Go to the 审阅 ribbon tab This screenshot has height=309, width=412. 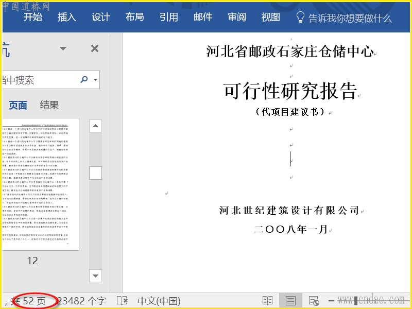point(237,17)
